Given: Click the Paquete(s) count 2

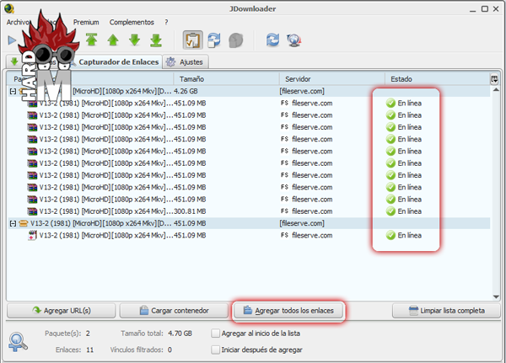Looking at the screenshot, I should click(88, 334).
